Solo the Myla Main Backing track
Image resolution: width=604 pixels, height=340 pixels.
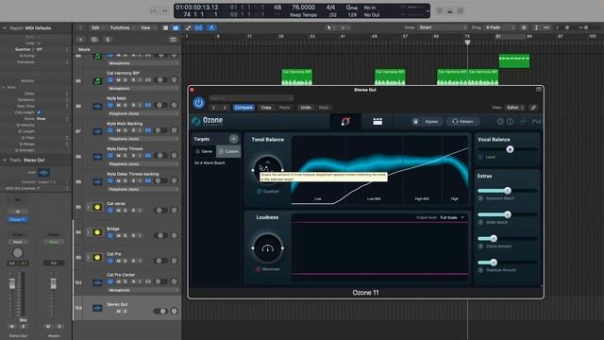pyautogui.click(x=126, y=130)
